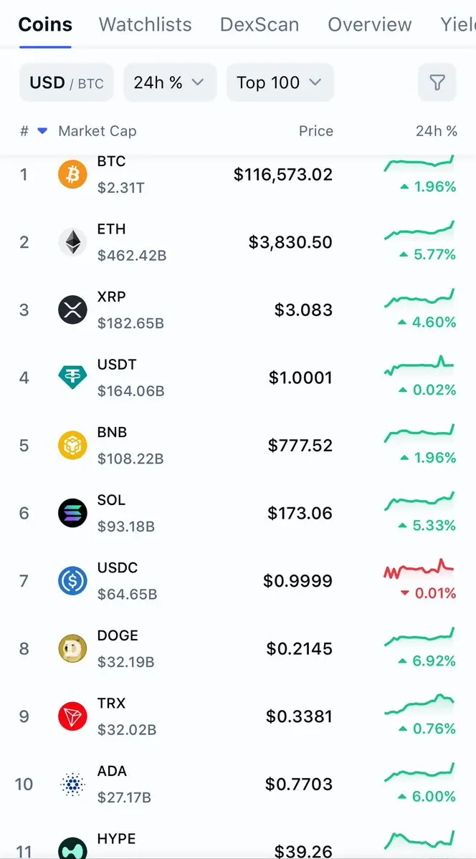The width and height of the screenshot is (476, 859).
Task: Tap the Cardano ADA logo
Action: [x=72, y=784]
